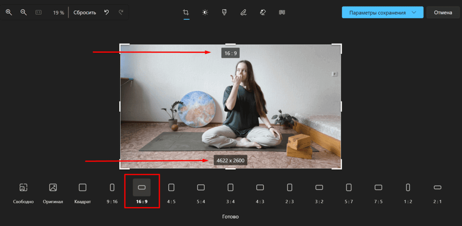The height and width of the screenshot is (226, 462).
Task: Open the pen markup tool
Action: pos(243,12)
